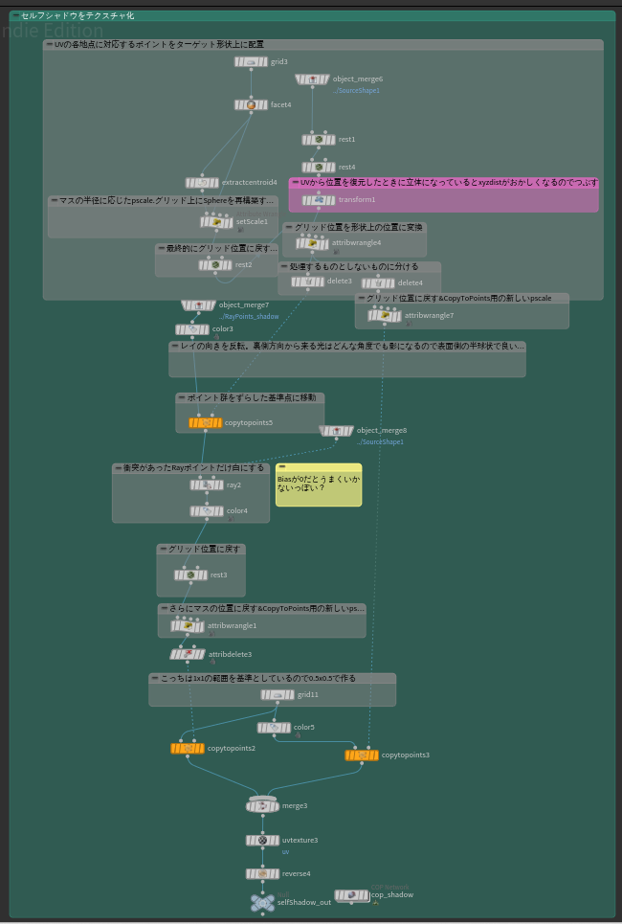Screen dimensions: 622x924
Task: Collapse the グリッド位置を形状上の位置に変換 network box
Action: (289, 227)
